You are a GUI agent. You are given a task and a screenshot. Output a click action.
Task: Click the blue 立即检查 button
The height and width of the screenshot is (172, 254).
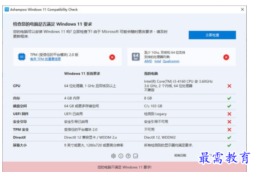(212, 35)
